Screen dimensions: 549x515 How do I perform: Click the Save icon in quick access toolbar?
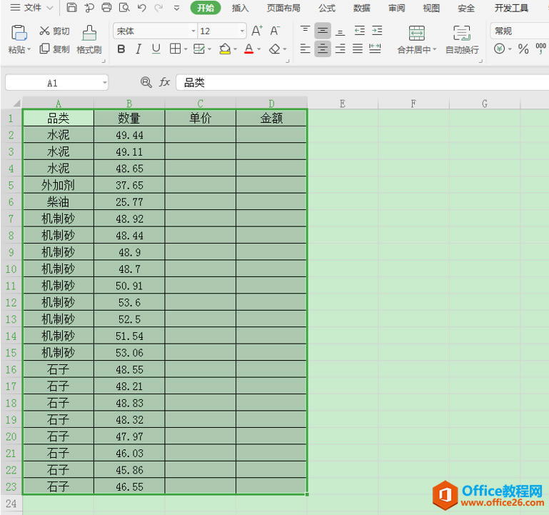[72, 7]
